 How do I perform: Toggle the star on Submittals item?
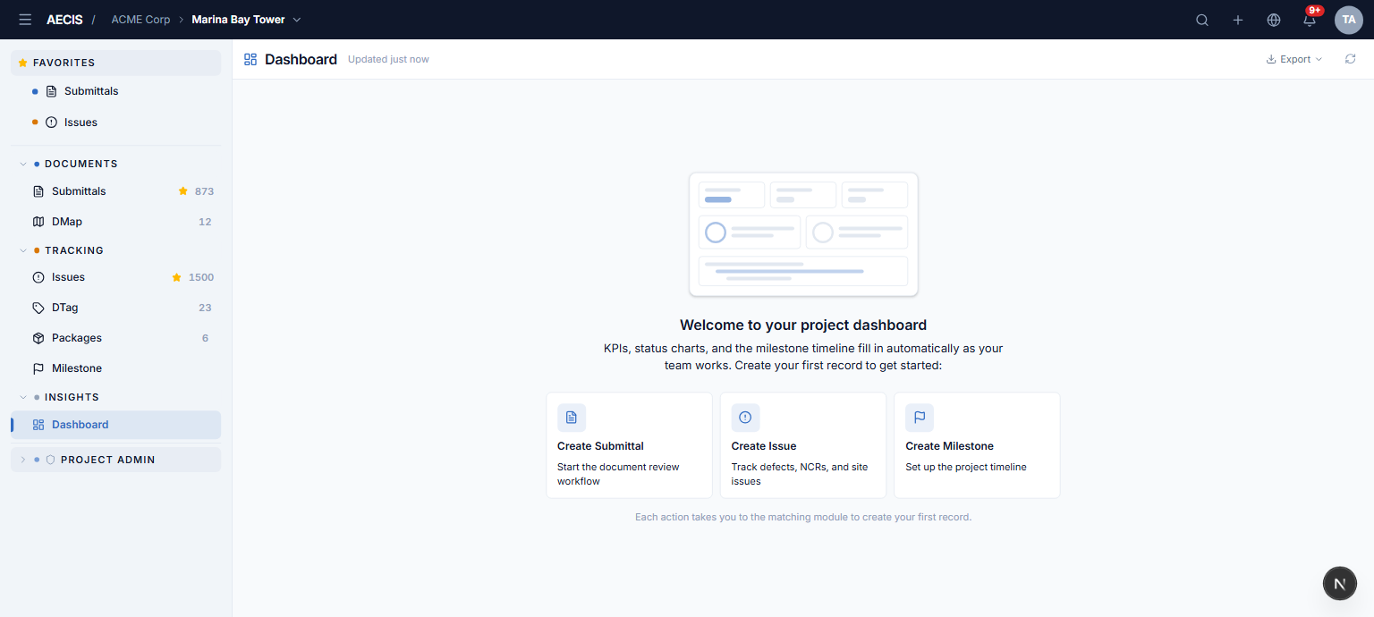coord(183,191)
